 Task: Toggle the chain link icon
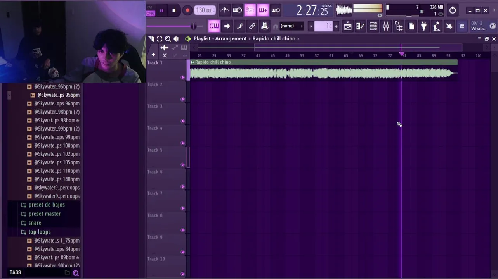pos(252,26)
